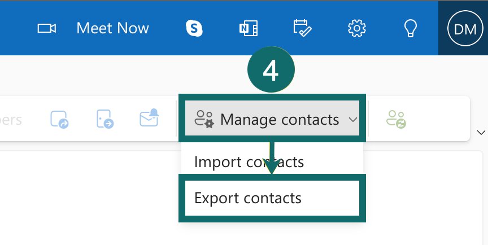Screen dimensions: 488x245
Task: Click the envelope with bell icon
Action: (x=149, y=119)
